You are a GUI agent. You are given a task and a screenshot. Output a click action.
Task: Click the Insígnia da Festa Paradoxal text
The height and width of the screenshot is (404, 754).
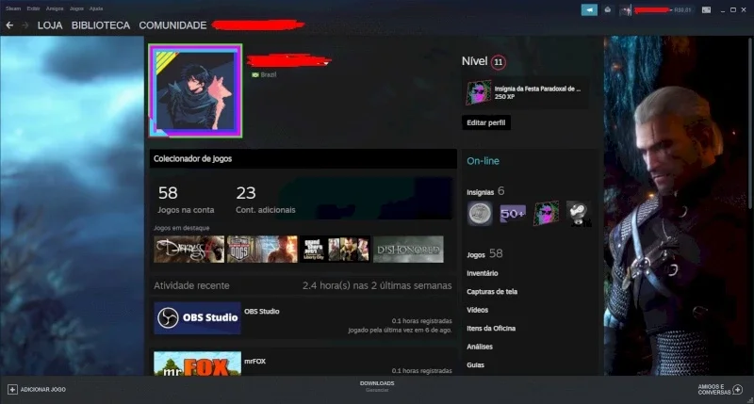[537, 89]
